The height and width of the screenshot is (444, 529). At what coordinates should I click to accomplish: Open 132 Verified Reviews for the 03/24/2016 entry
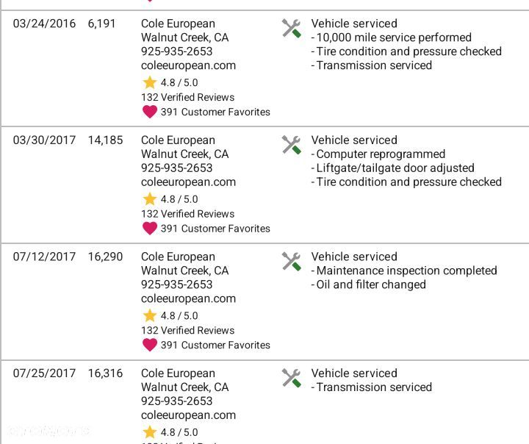pyautogui.click(x=187, y=97)
